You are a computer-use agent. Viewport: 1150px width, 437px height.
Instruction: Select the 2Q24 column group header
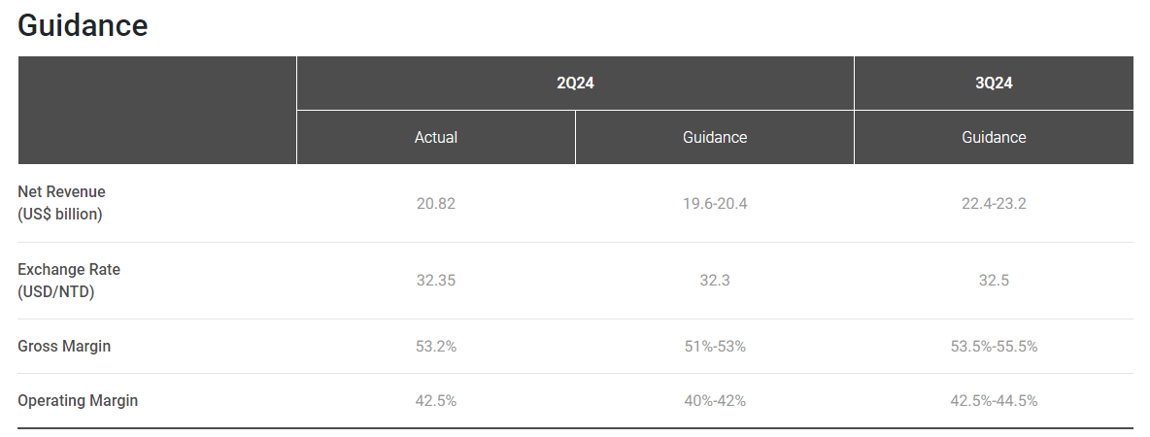click(575, 84)
